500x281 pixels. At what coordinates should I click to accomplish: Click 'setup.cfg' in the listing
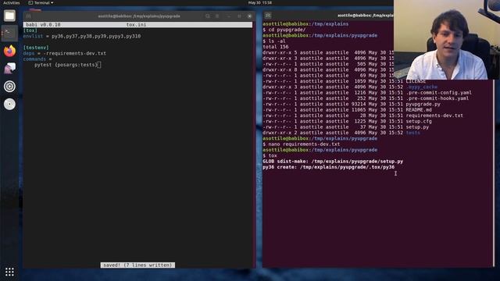[x=419, y=122]
